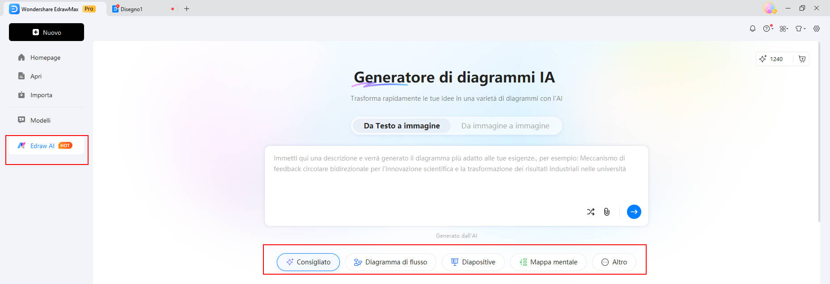This screenshot has width=830, height=284.
Task: Open the AI credits counter 1240
Action: click(771, 59)
